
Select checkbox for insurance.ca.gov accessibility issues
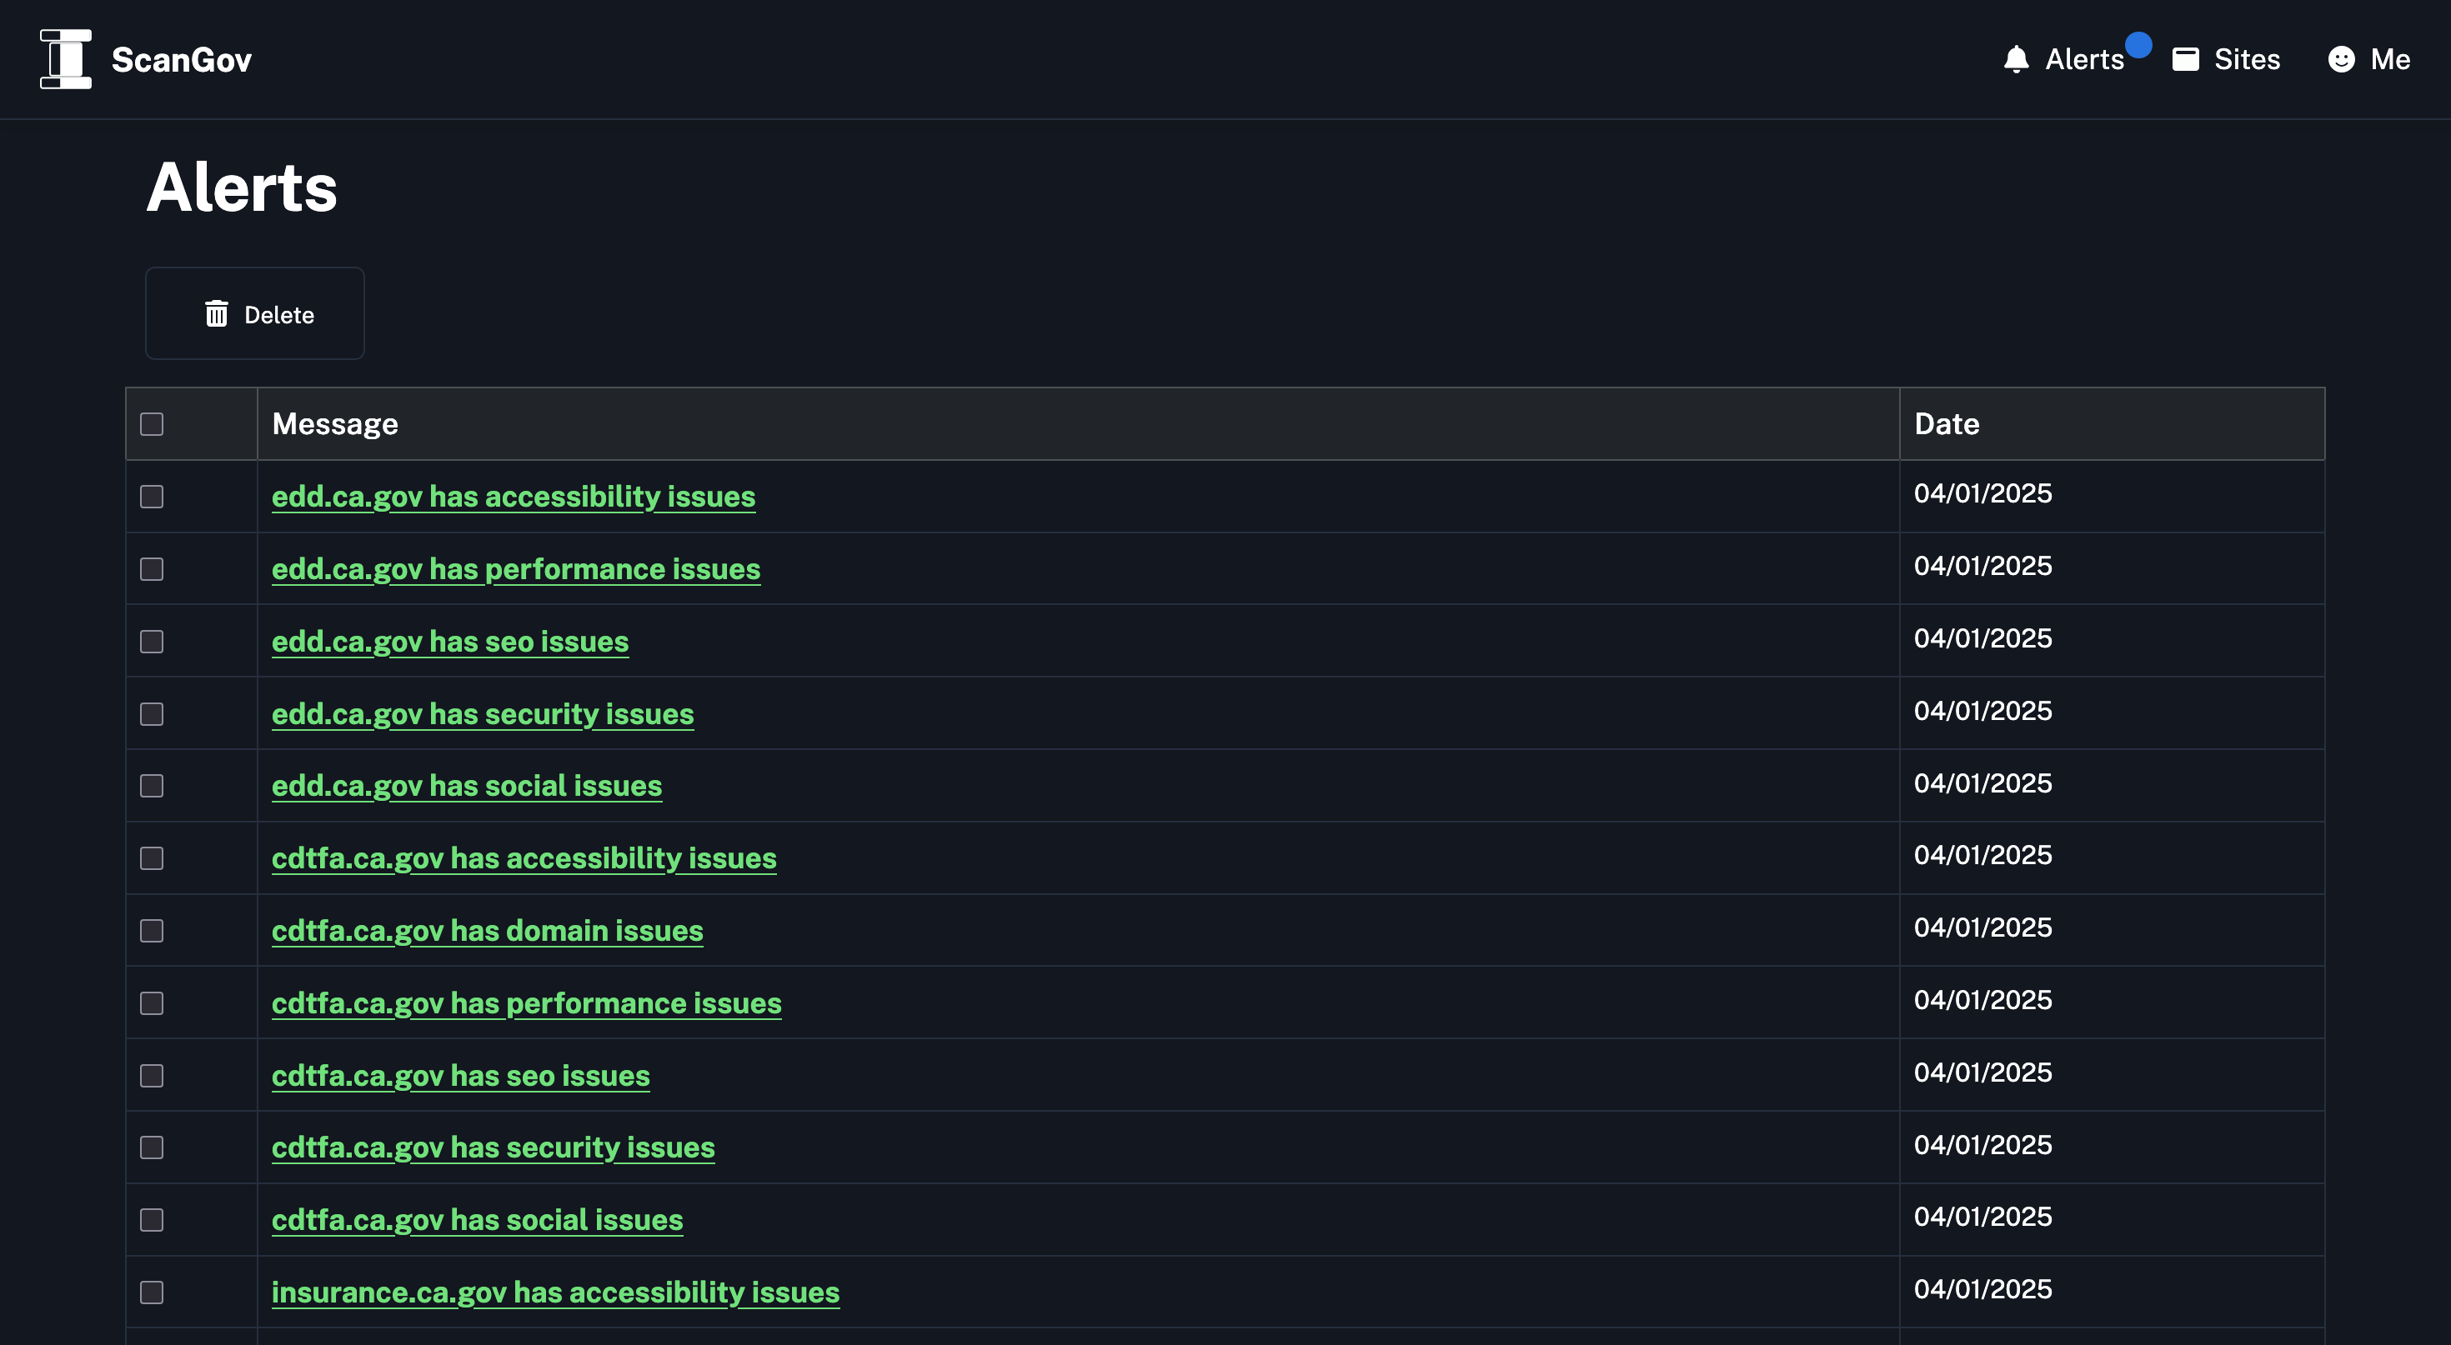153,1292
